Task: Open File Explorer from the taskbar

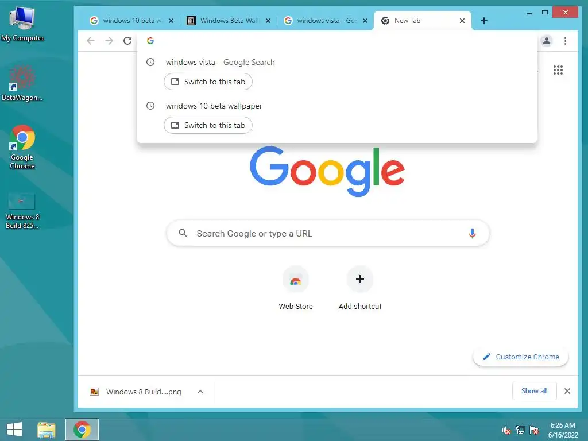Action: [47, 430]
